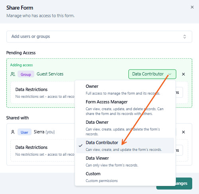Viewport: 199px width, 194px height.
Task: Click the chevron in the role dropdown button
Action: point(170,74)
